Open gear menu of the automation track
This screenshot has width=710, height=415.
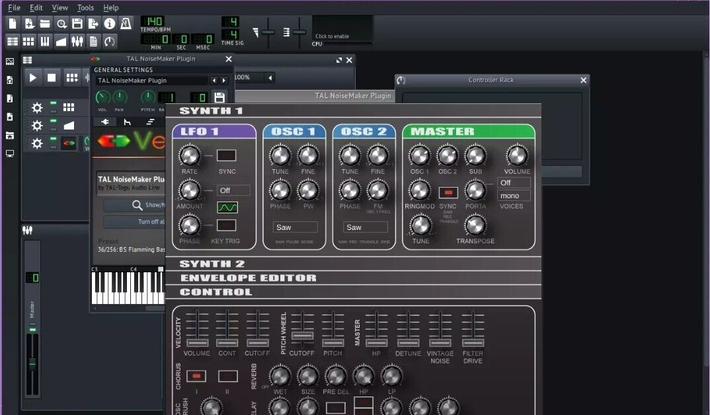pyautogui.click(x=37, y=126)
